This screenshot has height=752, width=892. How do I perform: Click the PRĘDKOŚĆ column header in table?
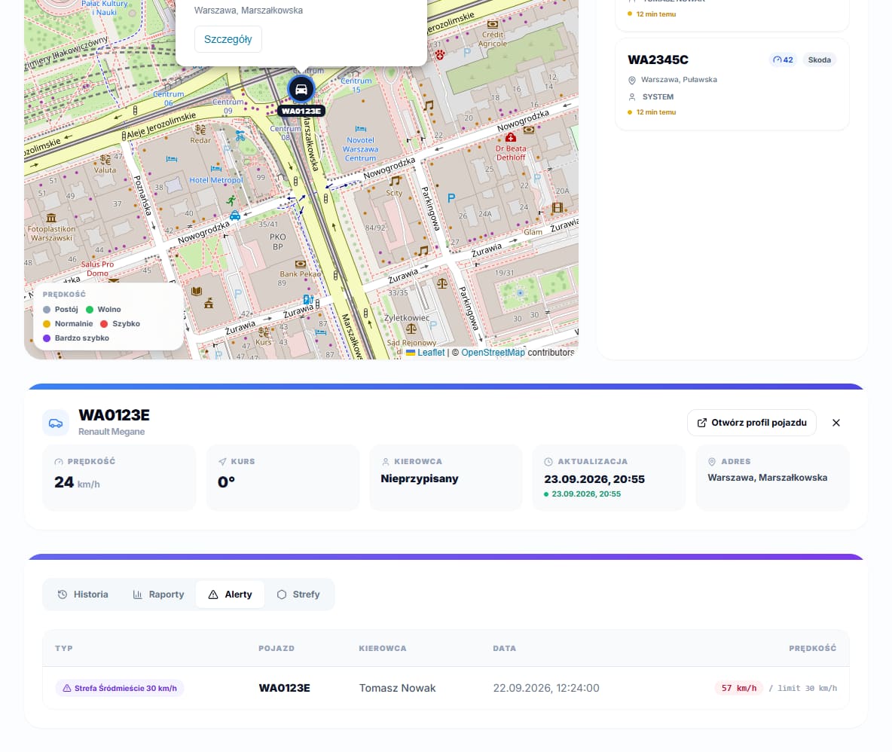pyautogui.click(x=812, y=649)
